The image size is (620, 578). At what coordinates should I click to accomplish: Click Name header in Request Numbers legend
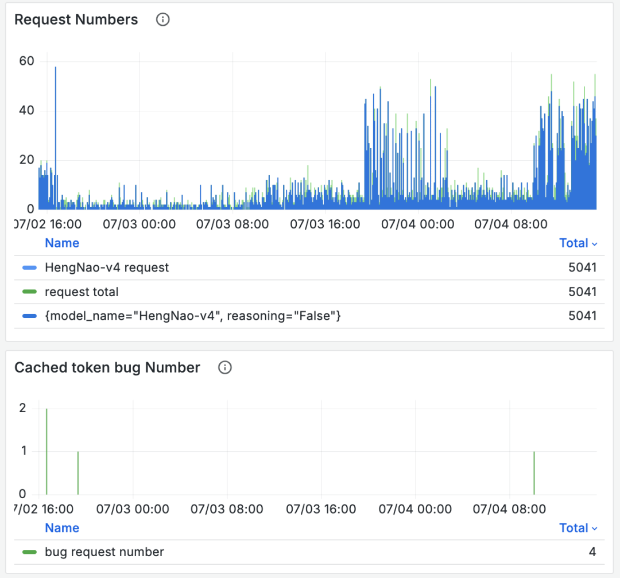62,243
